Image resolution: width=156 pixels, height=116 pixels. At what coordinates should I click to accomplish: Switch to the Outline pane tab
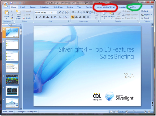coord(11,25)
